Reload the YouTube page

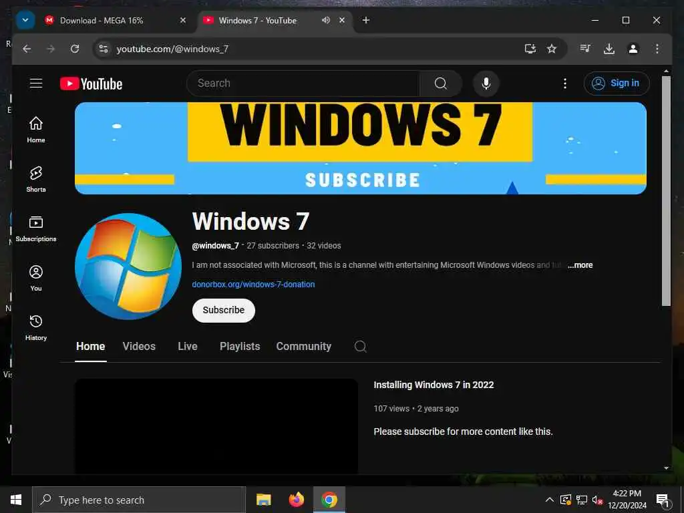point(75,49)
